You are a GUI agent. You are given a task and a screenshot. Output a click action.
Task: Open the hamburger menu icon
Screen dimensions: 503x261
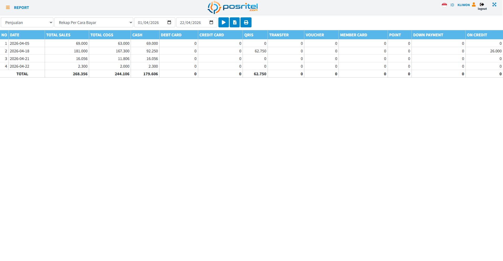[x=8, y=8]
